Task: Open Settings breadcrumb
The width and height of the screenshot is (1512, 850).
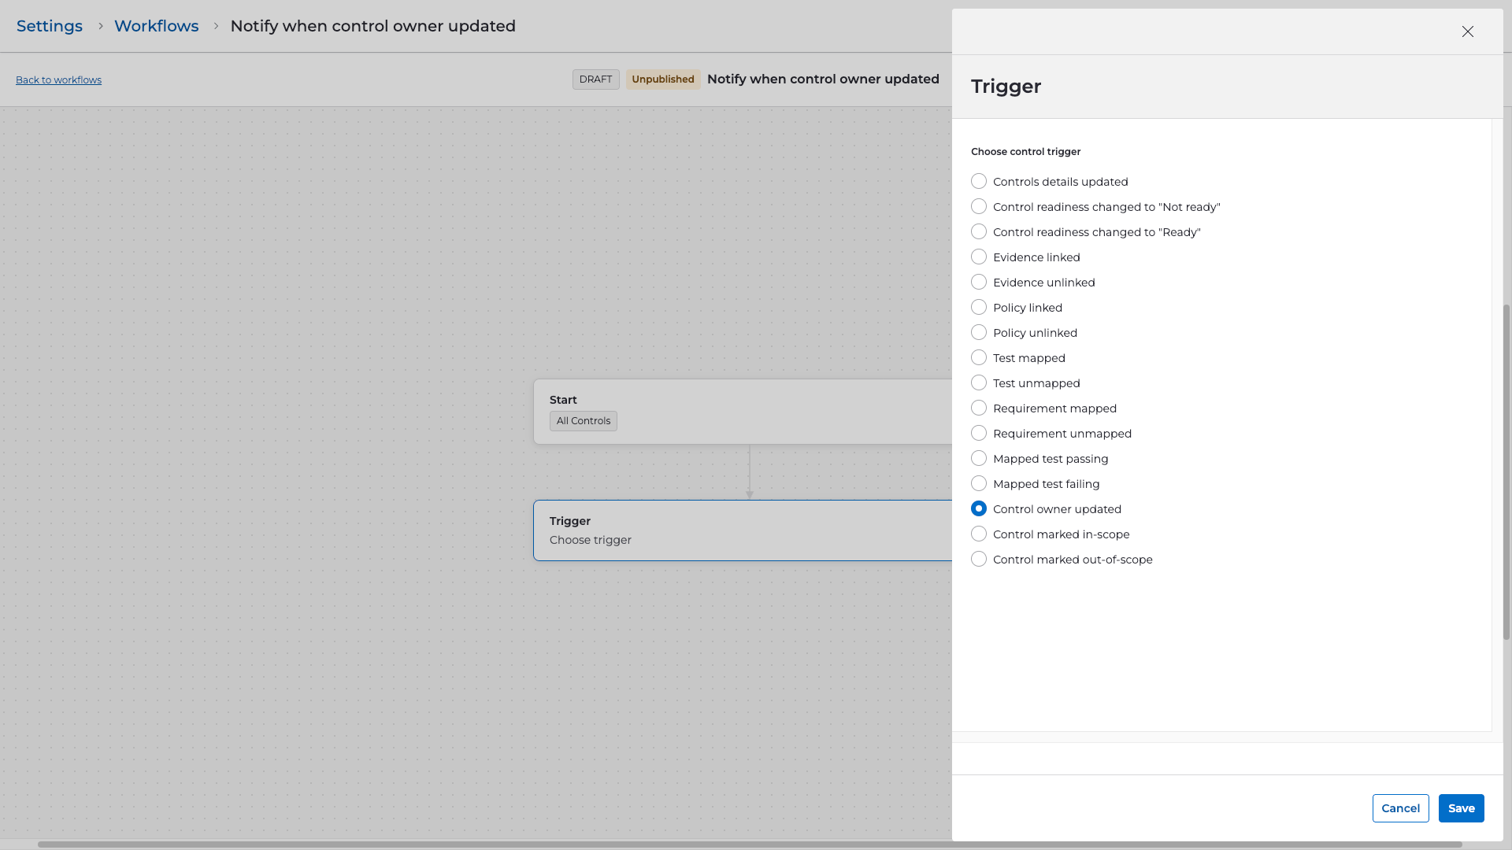Action: click(x=50, y=26)
